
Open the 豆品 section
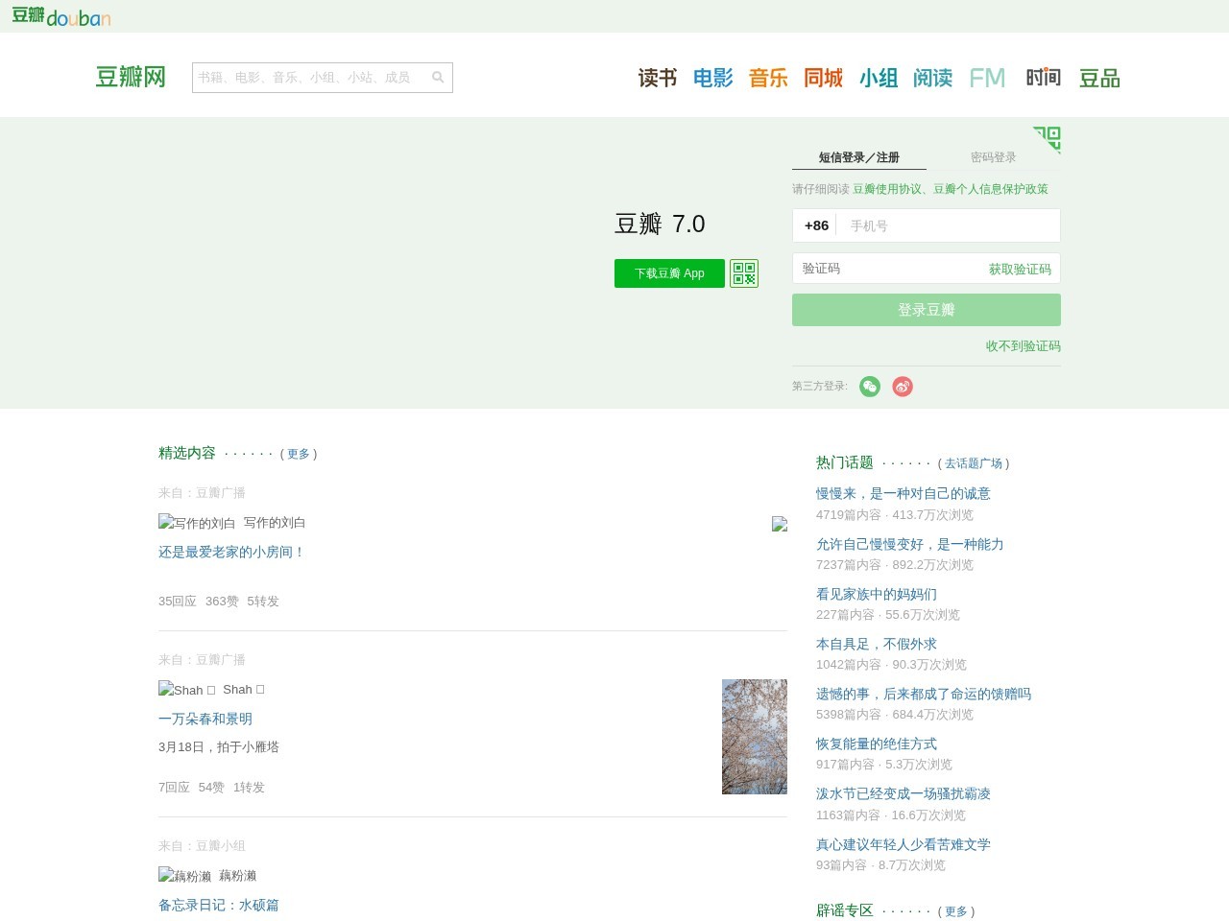tap(1099, 78)
